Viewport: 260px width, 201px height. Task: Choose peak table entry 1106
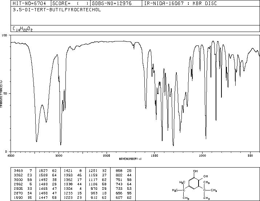pos(98,184)
